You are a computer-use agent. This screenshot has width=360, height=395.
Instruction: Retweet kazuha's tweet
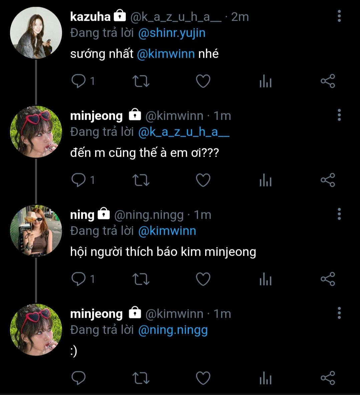(141, 81)
